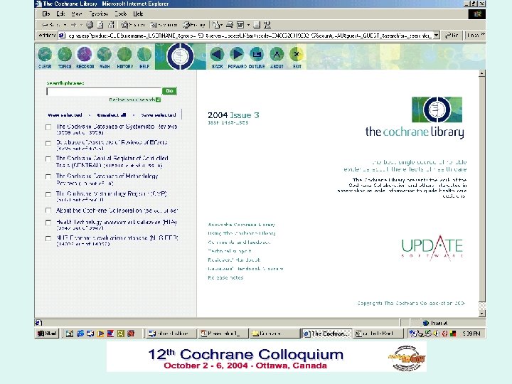Click the View selected link
Image resolution: width=512 pixels, height=384 pixels.
click(x=65, y=115)
